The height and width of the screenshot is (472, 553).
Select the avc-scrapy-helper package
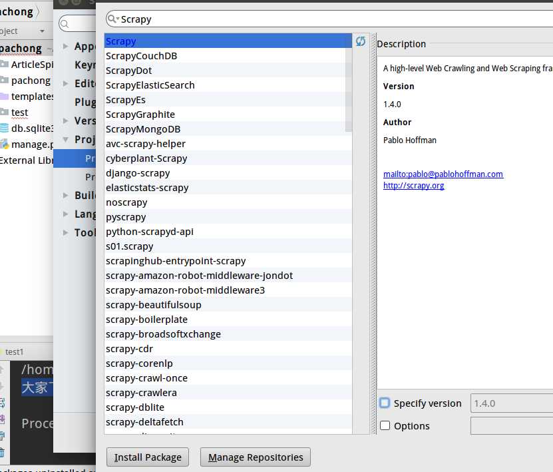click(x=228, y=144)
